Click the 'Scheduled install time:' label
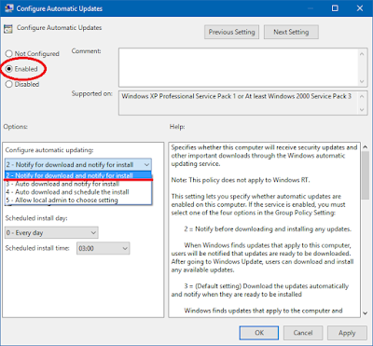 click(37, 248)
